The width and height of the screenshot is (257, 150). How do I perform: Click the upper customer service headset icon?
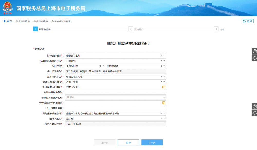point(254,58)
